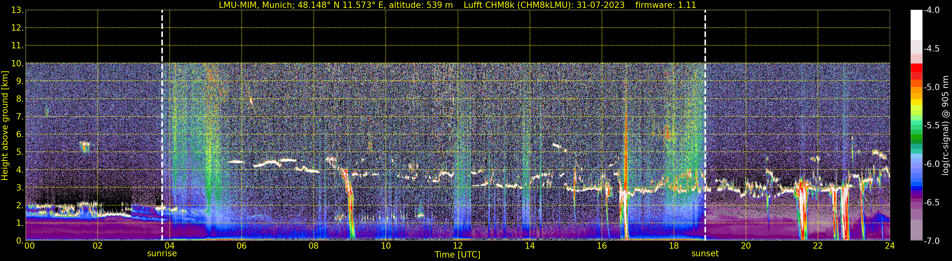Image resolution: width=952 pixels, height=261 pixels.
Task: Click the "-4.5" colorbar tick label
Action: (931, 49)
